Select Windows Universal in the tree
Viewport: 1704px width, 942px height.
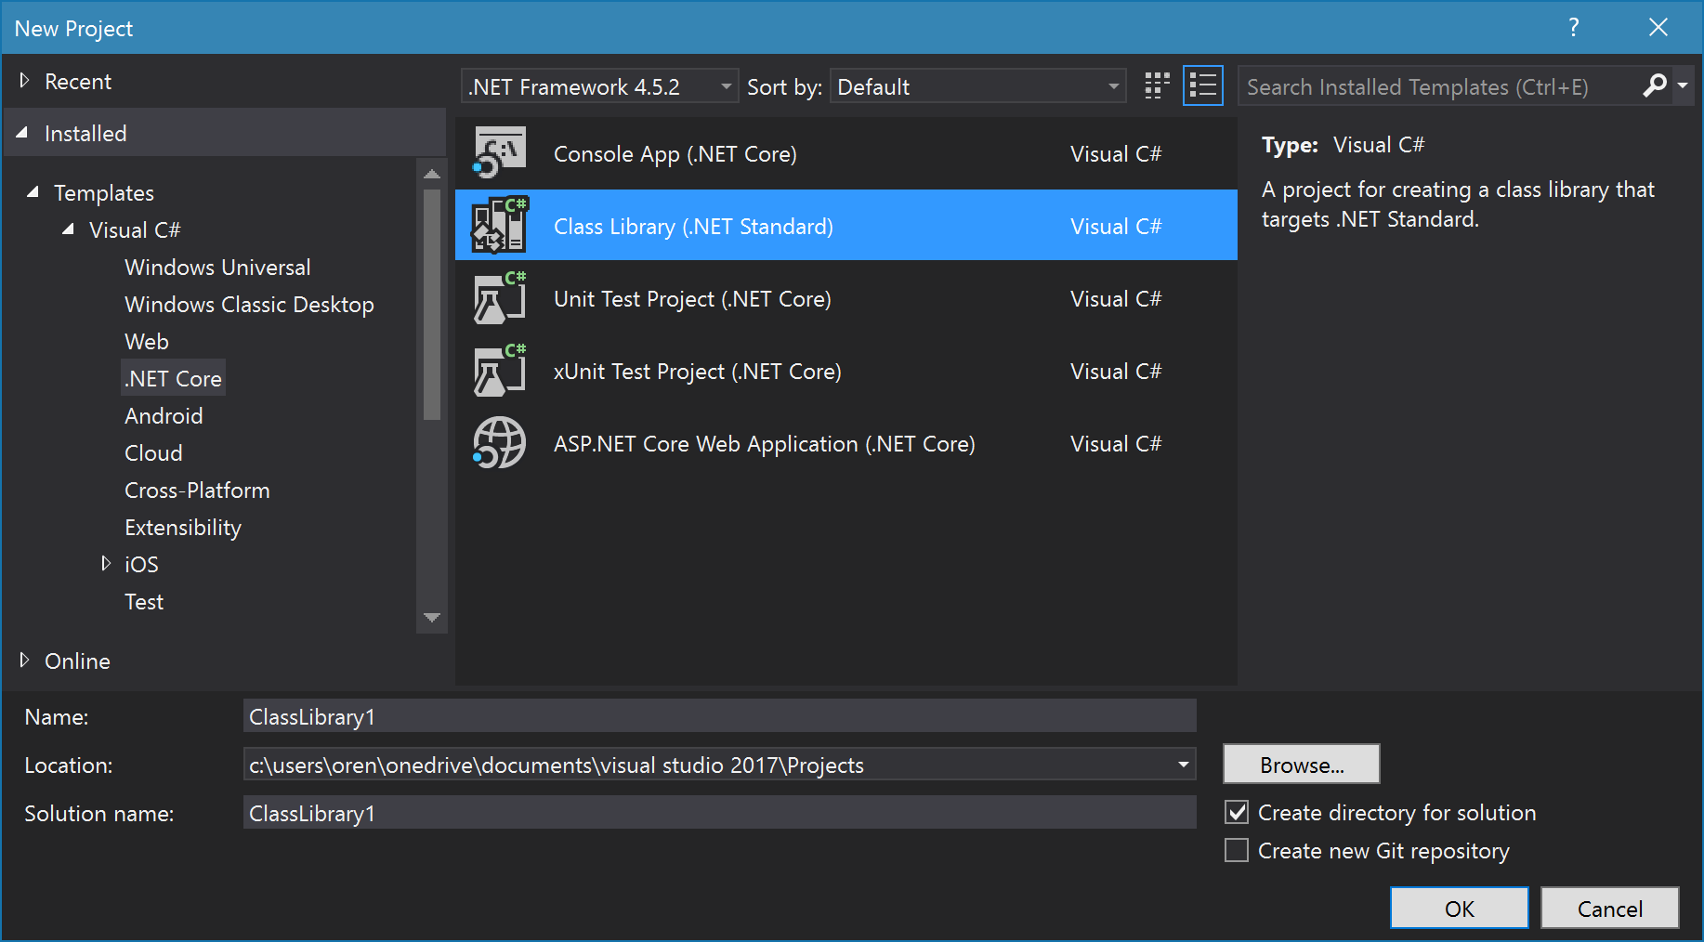coord(217,268)
